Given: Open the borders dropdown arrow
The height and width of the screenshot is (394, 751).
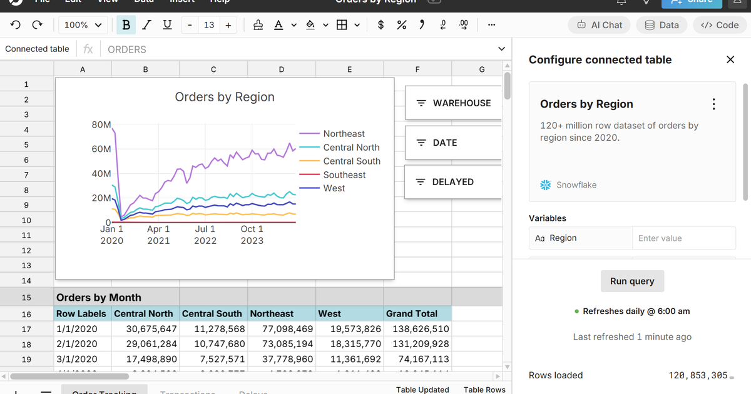Looking at the screenshot, I should point(357,25).
